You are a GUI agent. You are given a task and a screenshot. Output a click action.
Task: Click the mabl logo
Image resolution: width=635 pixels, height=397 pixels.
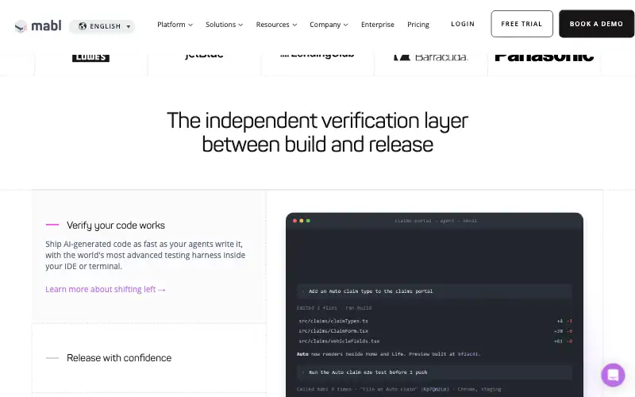click(38, 26)
